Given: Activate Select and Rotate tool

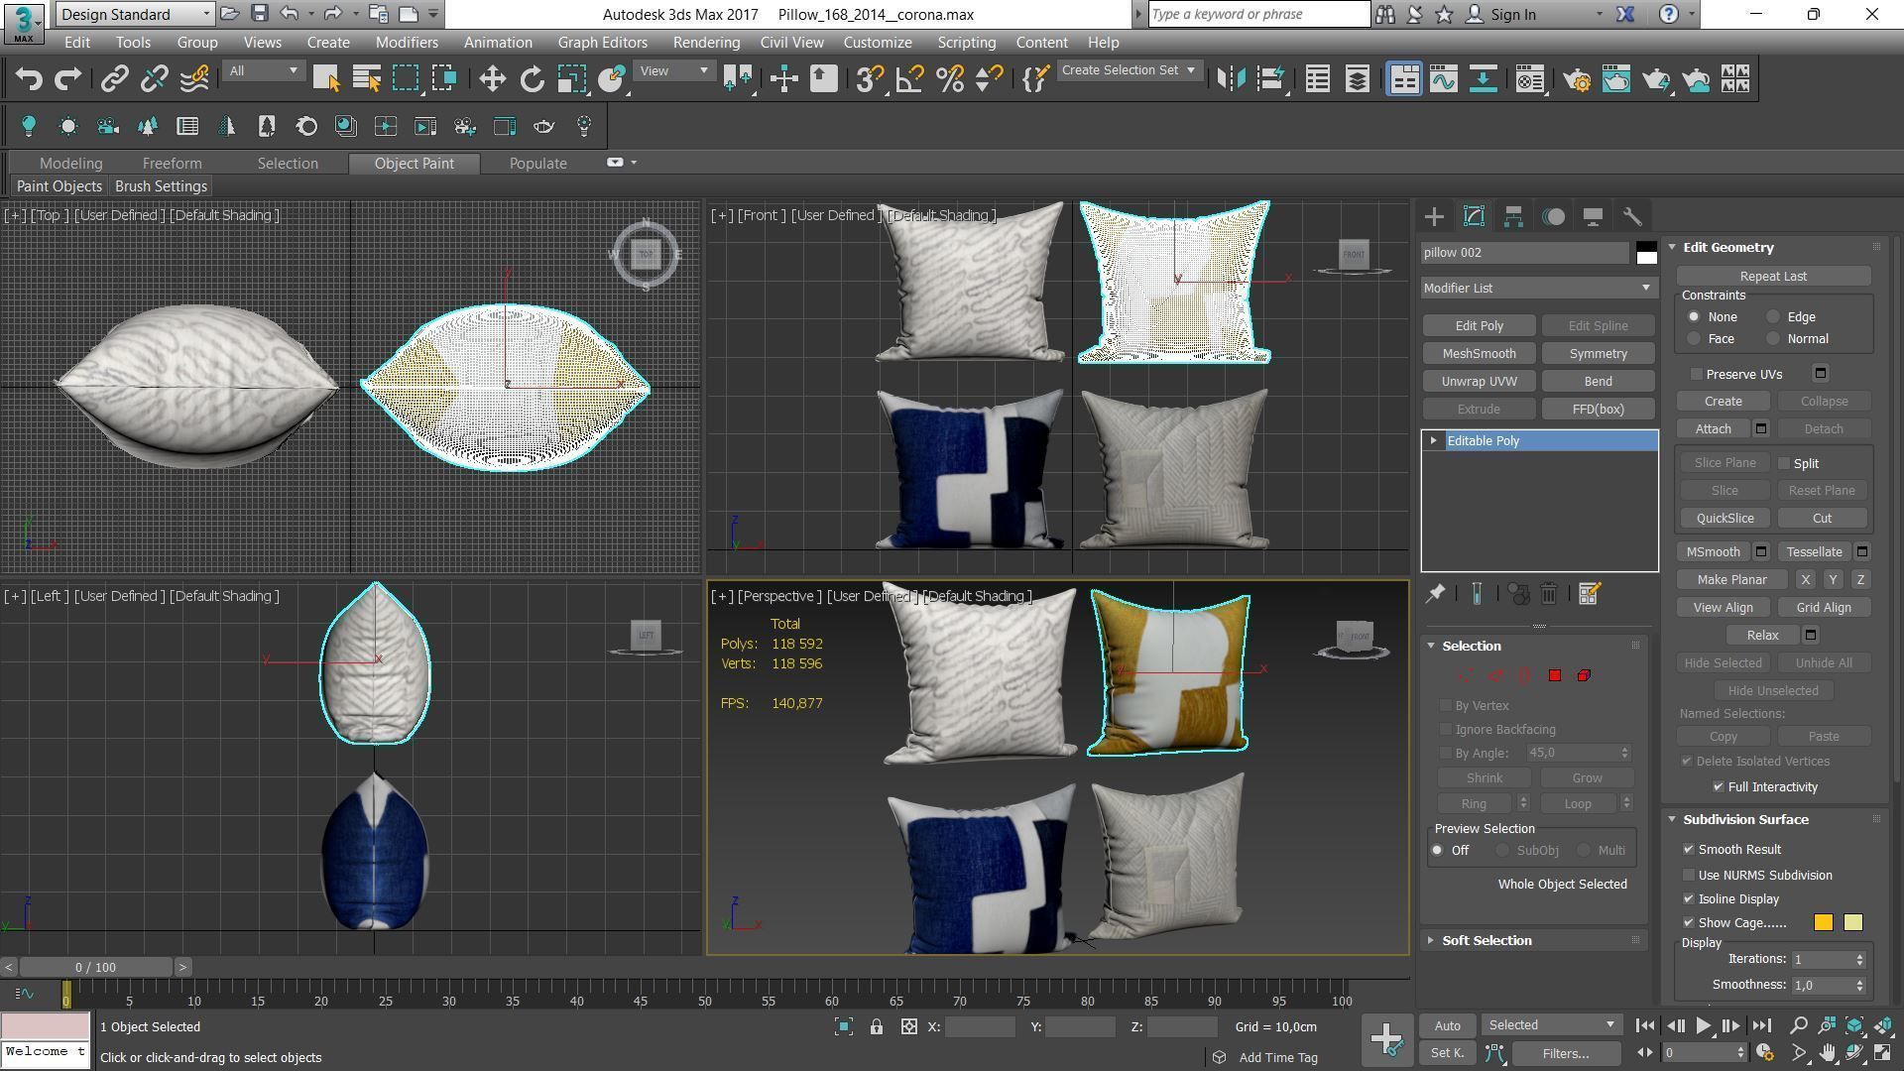Looking at the screenshot, I should 533,79.
